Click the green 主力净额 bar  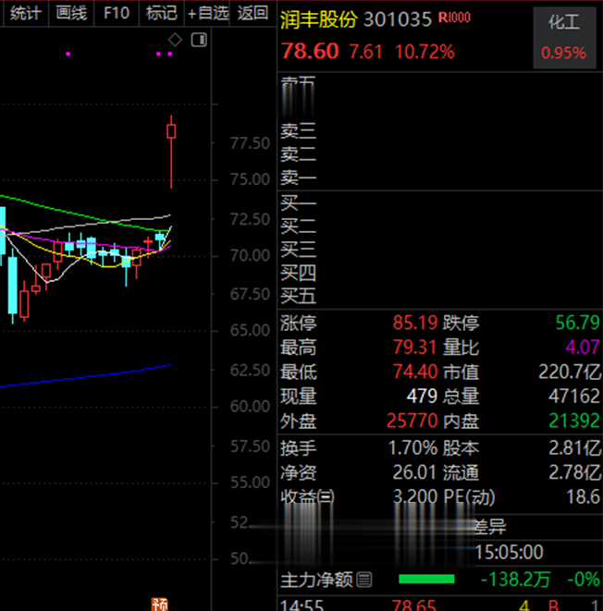tap(426, 579)
